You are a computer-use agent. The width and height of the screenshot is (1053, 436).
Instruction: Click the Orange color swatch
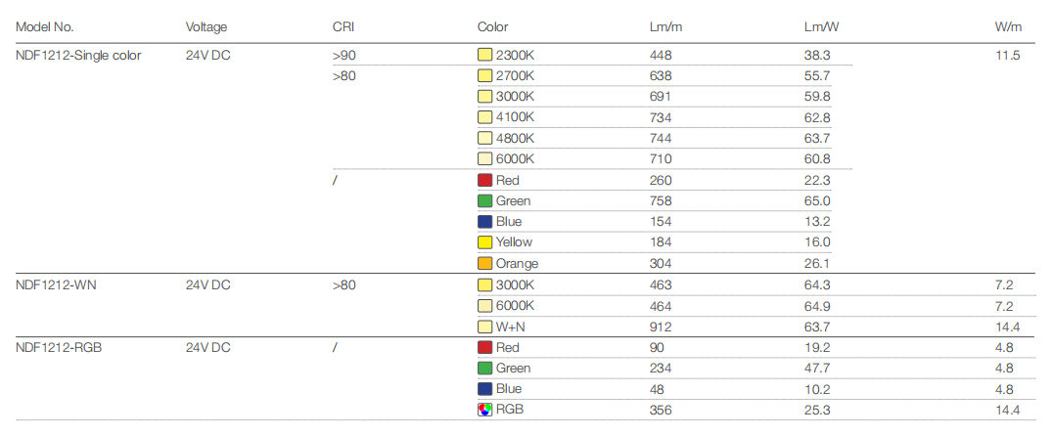coord(484,264)
